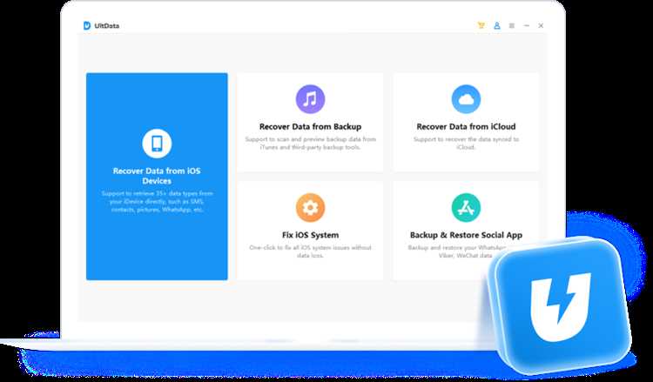Click the green App Store social app icon
Screen dimensions: 653x382
coord(466,207)
